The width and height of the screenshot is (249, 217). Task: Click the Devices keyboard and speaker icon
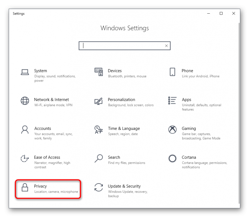[99, 72]
